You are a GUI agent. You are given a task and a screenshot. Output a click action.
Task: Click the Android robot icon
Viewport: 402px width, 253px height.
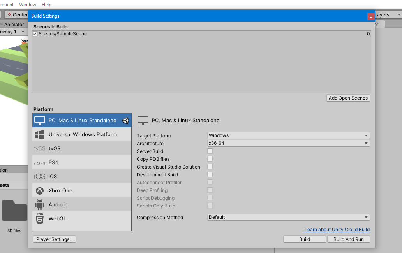[x=39, y=205]
